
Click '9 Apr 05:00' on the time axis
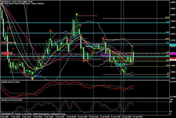[x=38, y=117]
